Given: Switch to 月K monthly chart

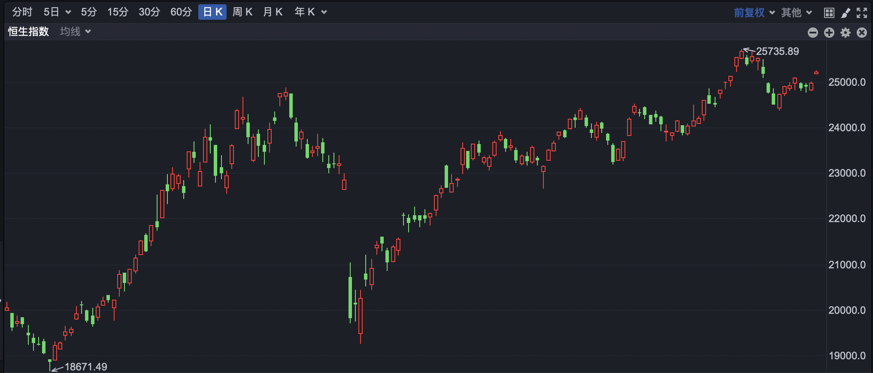Looking at the screenshot, I should click(x=273, y=12).
